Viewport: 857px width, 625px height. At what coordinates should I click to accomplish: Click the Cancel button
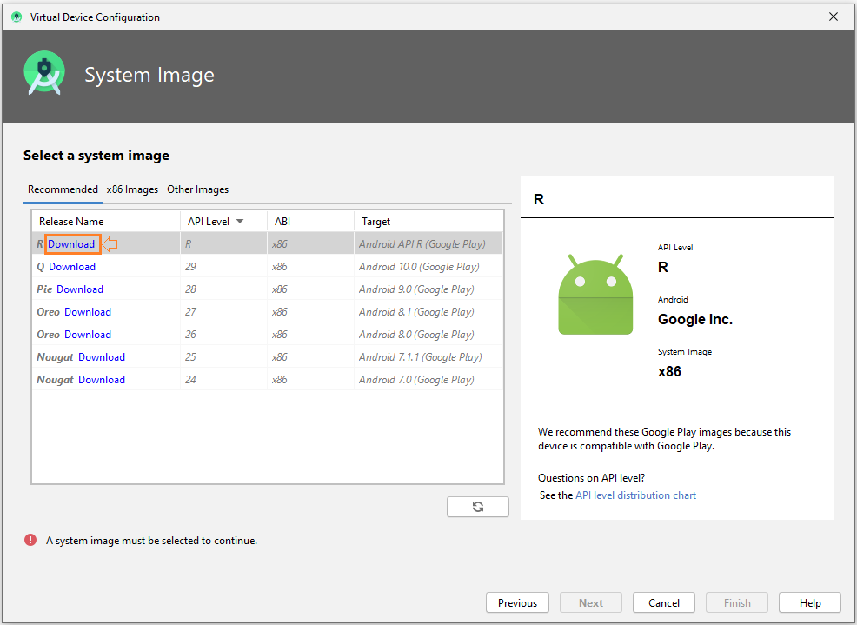click(664, 602)
